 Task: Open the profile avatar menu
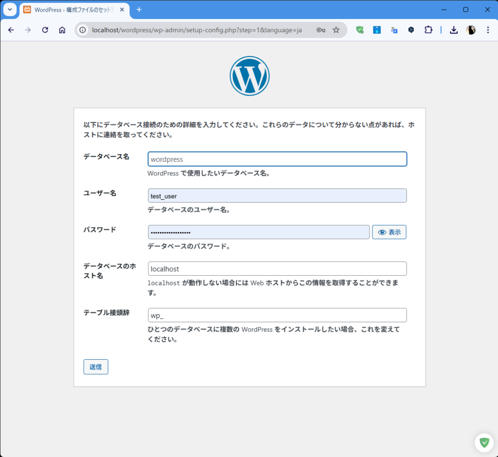[x=471, y=30]
